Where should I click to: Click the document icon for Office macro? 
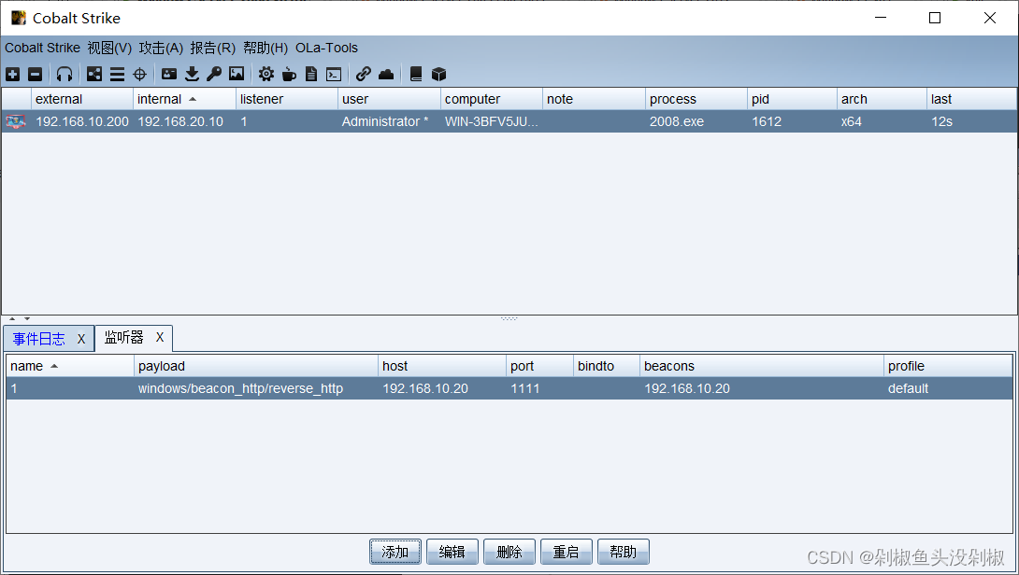(311, 74)
